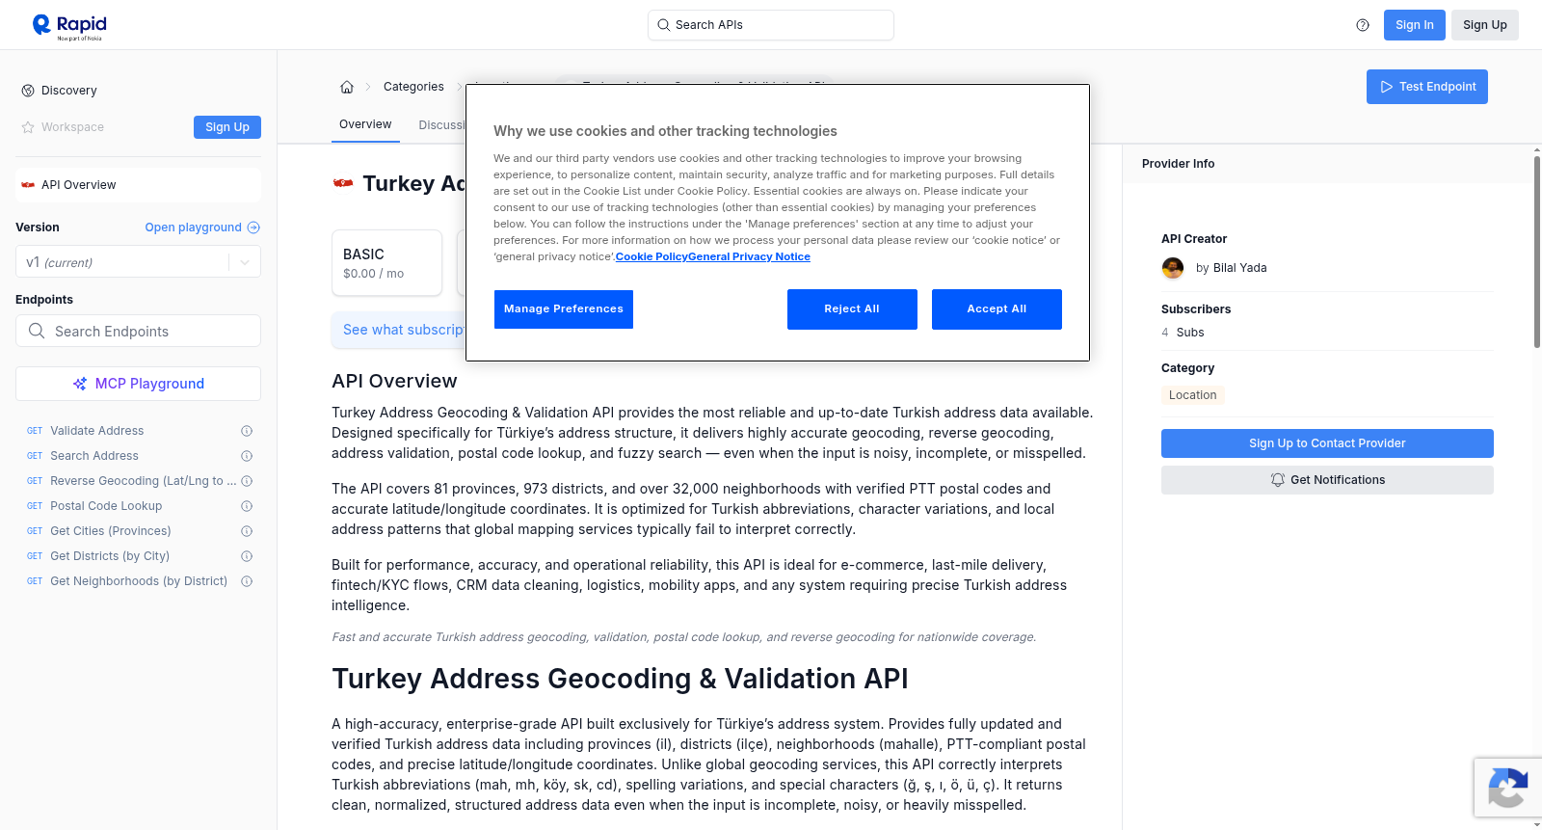Viewport: 1542px width, 830px height.
Task: Click info icon beside Validate Address
Action: pyautogui.click(x=247, y=431)
